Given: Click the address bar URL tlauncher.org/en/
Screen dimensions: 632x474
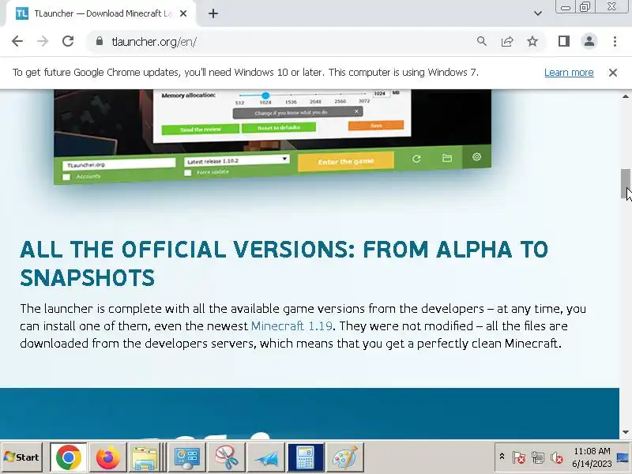Looking at the screenshot, I should (x=154, y=42).
